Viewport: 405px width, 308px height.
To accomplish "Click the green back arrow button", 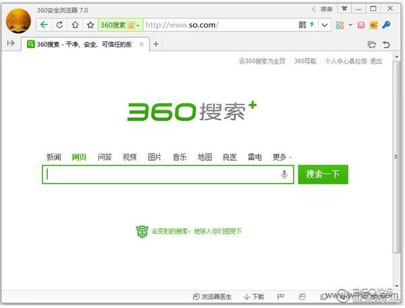I will click(44, 25).
